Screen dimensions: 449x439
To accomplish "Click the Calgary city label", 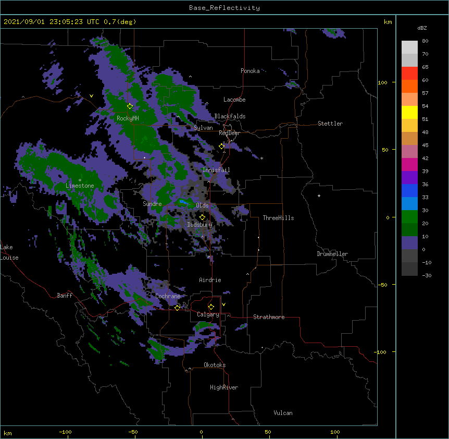I will (208, 314).
